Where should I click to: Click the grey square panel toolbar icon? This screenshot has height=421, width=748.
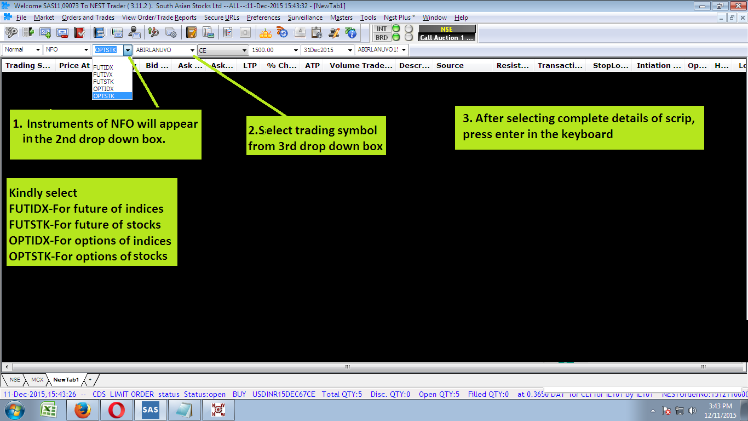click(x=245, y=32)
